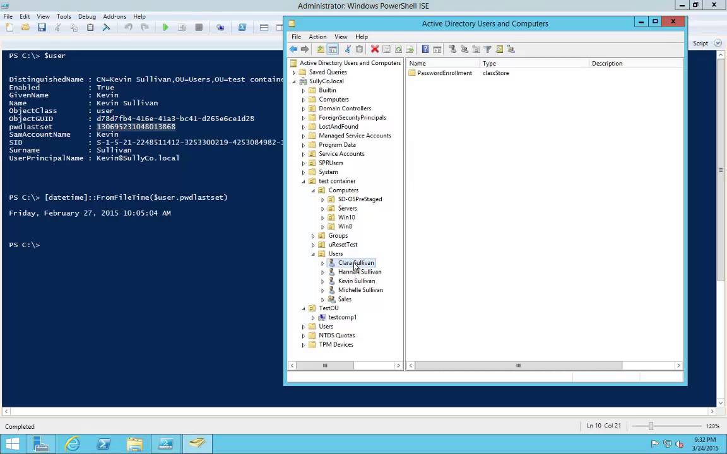Click Stop Operation square icon in ISE
This screenshot has width=727, height=454.
(199, 27)
